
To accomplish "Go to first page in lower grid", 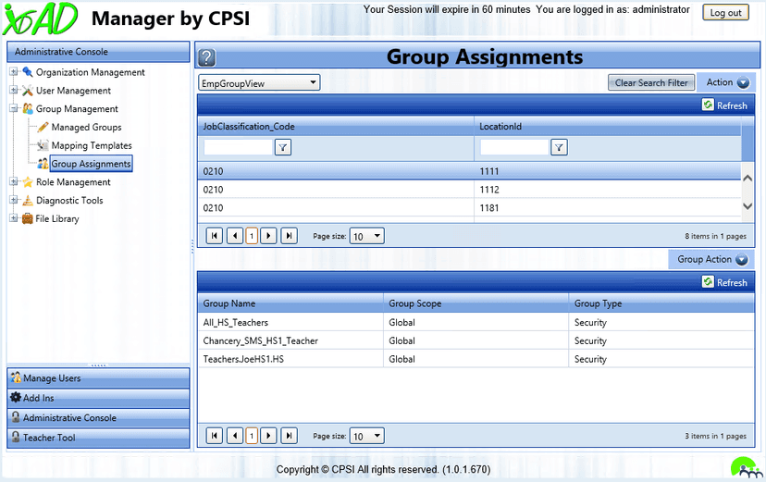I will click(214, 436).
